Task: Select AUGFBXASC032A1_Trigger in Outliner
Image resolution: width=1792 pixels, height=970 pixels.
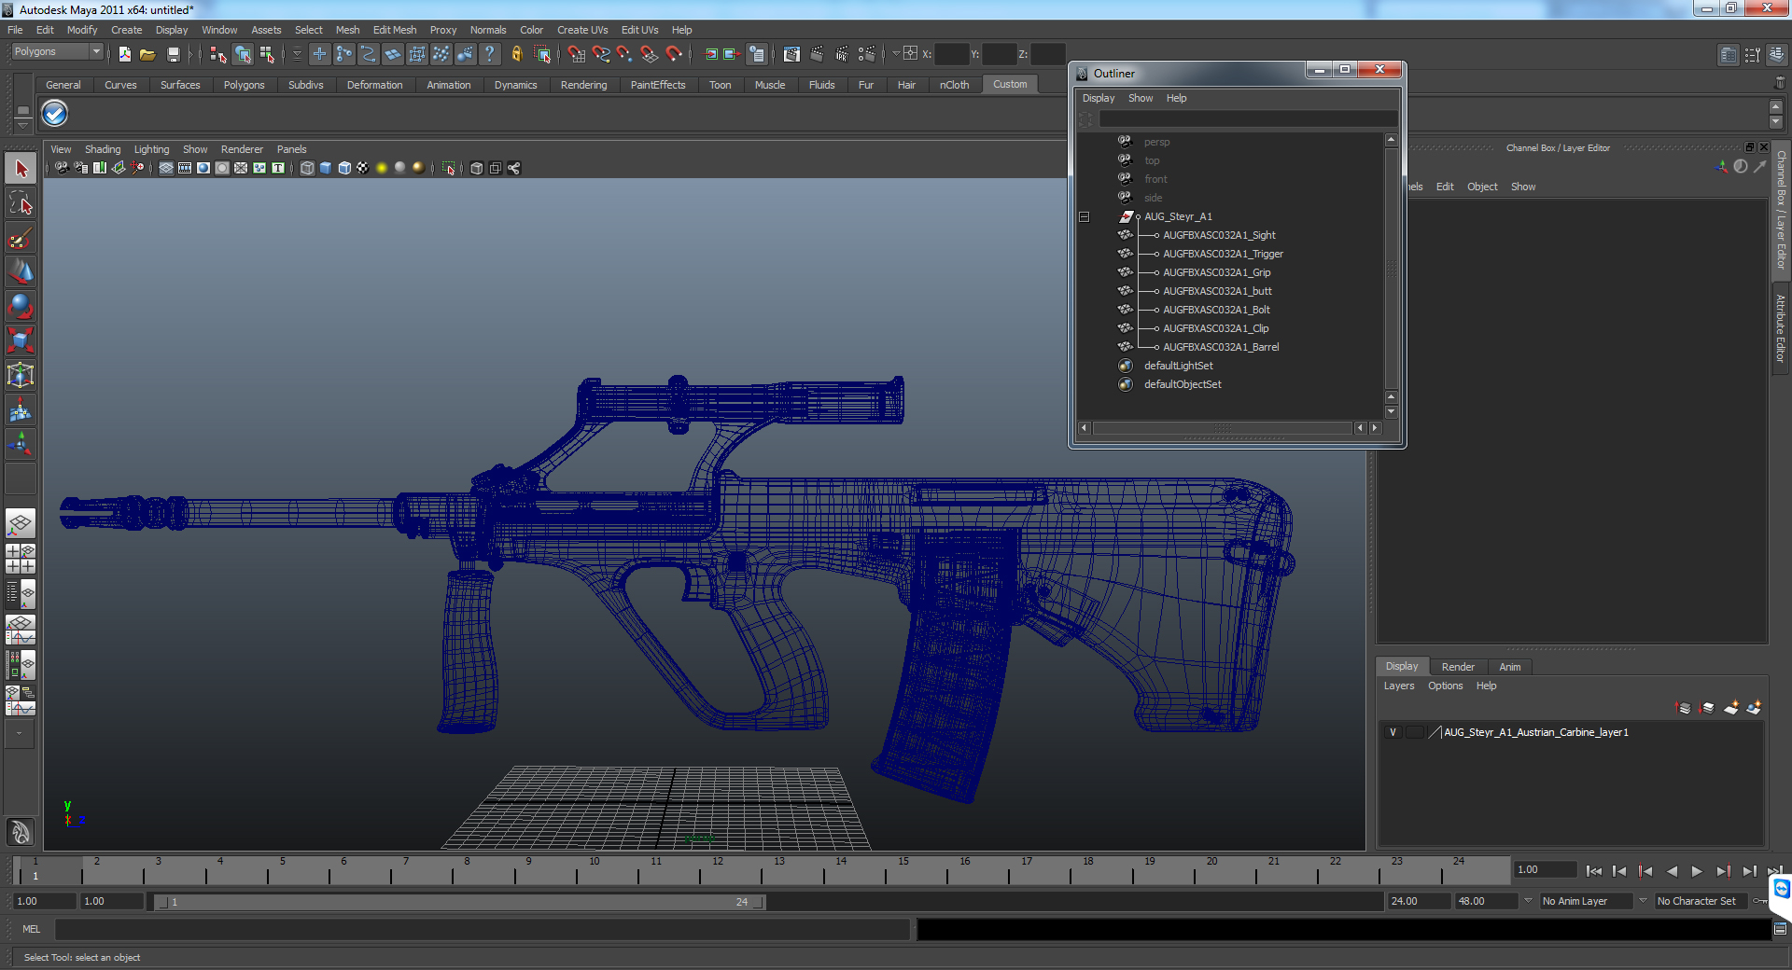Action: pyautogui.click(x=1223, y=254)
